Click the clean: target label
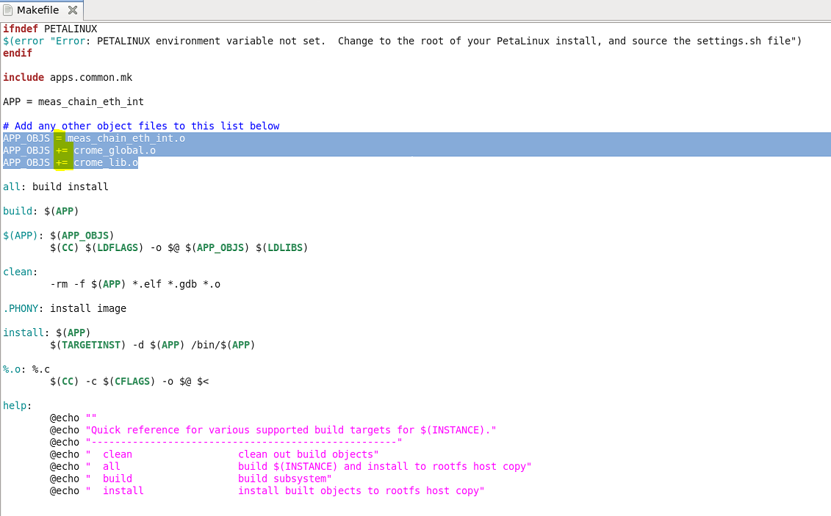Screen dimensions: 831x516 [x=18, y=272]
